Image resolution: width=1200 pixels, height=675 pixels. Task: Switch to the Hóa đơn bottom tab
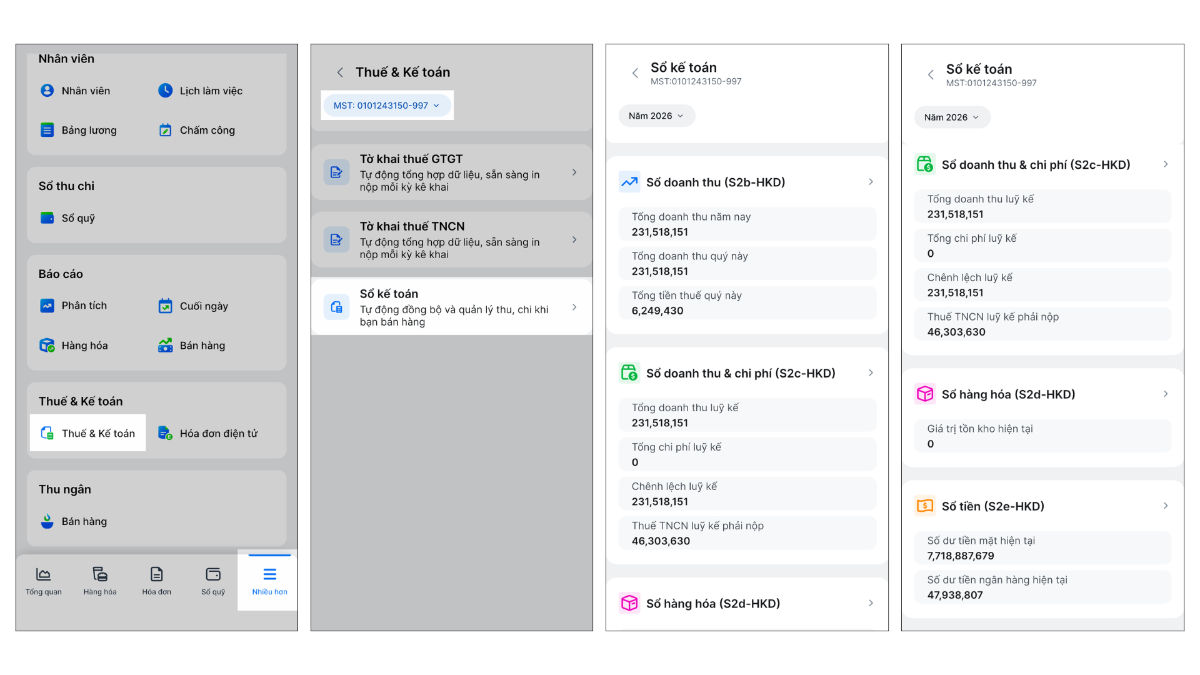click(156, 581)
